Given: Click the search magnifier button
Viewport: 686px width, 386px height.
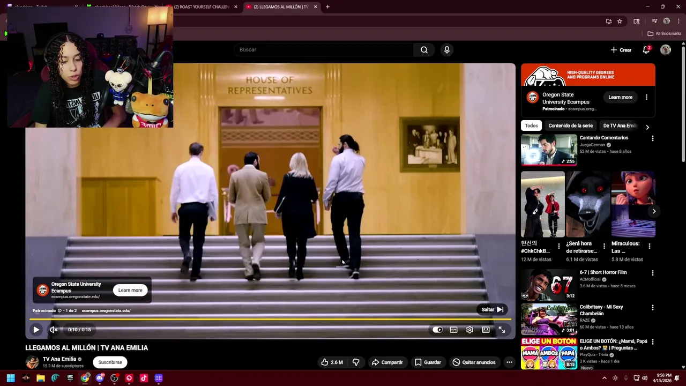Looking at the screenshot, I should pos(424,50).
